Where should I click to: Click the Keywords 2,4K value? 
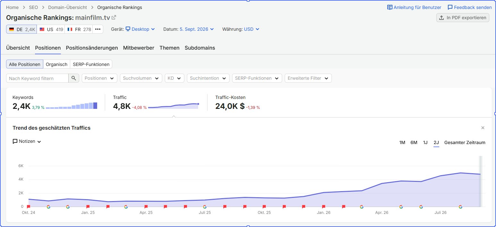pyautogui.click(x=21, y=107)
